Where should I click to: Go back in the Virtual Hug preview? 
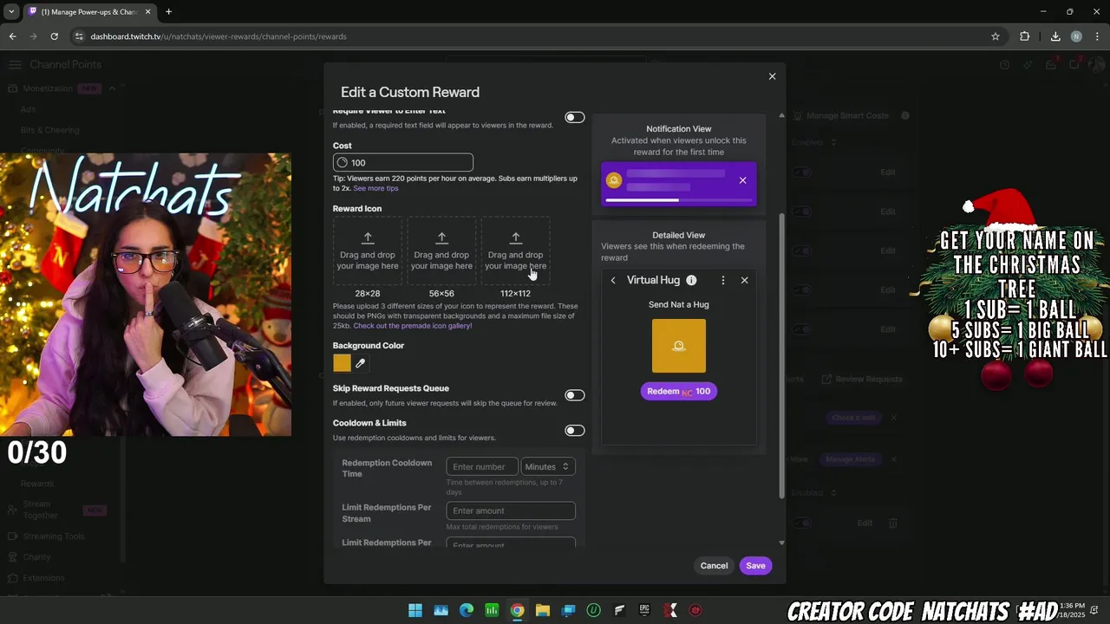[x=613, y=280]
